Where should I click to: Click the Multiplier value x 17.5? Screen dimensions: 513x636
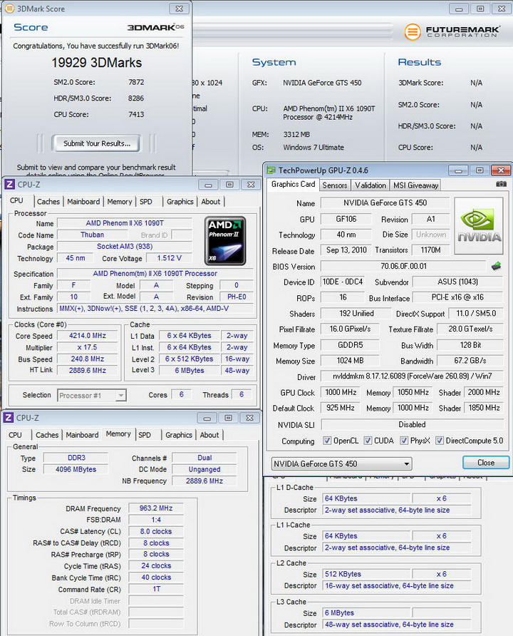coord(88,348)
